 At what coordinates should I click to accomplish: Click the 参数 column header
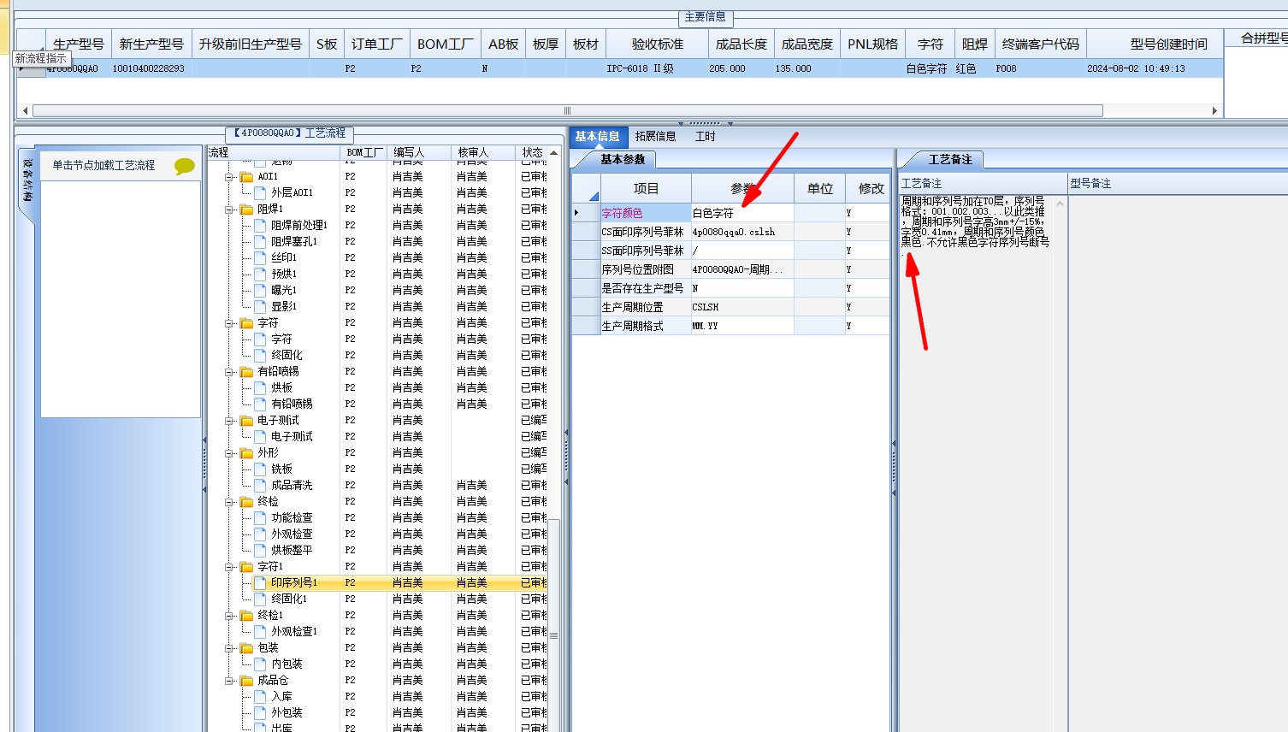(x=742, y=189)
